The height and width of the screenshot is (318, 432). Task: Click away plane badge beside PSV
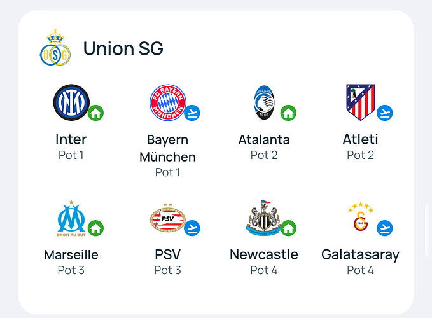pyautogui.click(x=192, y=228)
